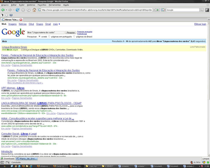Viewport: 210px width, 168px height.
Task: Select 'páginas em português' radio option
Action: tap(49, 36)
